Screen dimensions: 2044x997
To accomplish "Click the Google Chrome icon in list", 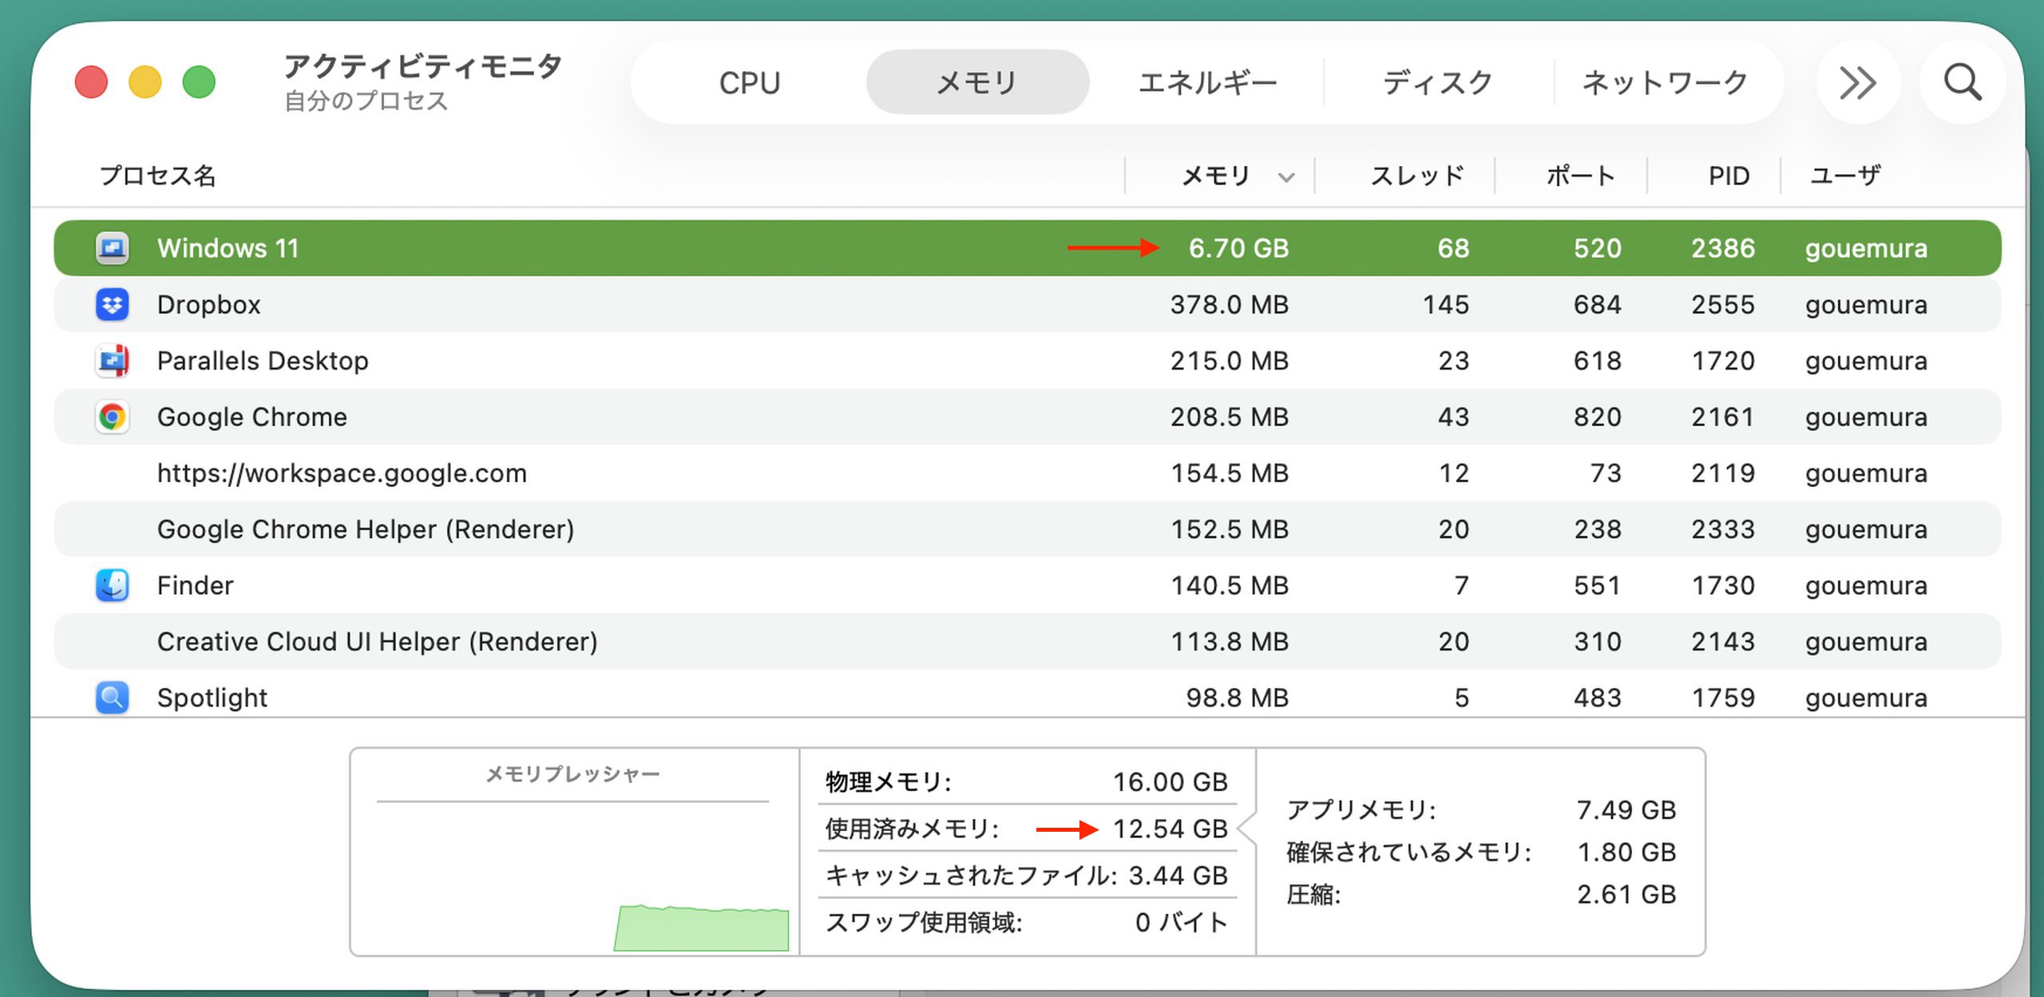I will tap(112, 417).
